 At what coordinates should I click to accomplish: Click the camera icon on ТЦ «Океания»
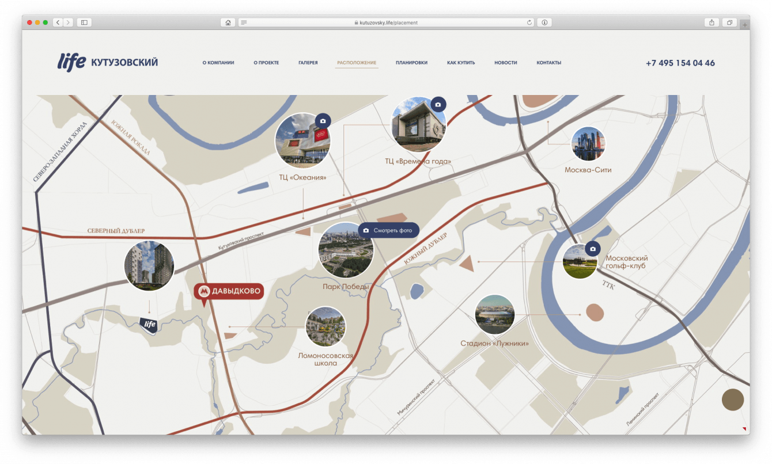coord(323,121)
